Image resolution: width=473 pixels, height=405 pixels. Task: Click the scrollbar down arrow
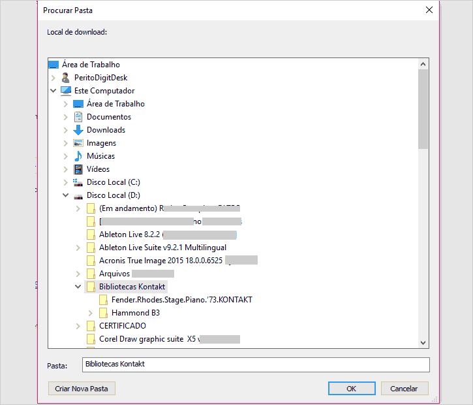(423, 342)
